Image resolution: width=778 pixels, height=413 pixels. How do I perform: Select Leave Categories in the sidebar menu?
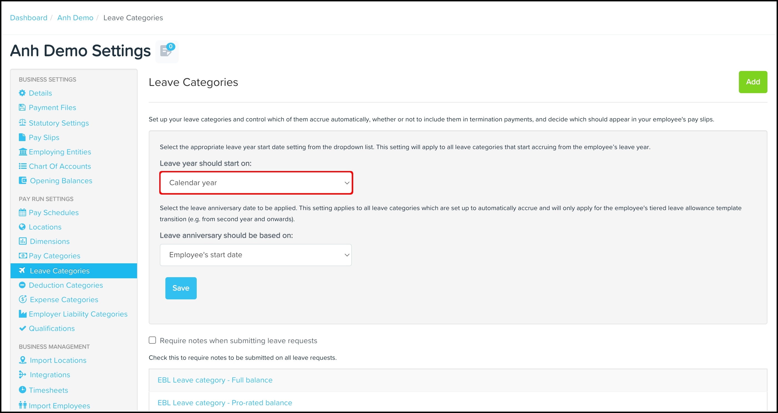pyautogui.click(x=74, y=271)
